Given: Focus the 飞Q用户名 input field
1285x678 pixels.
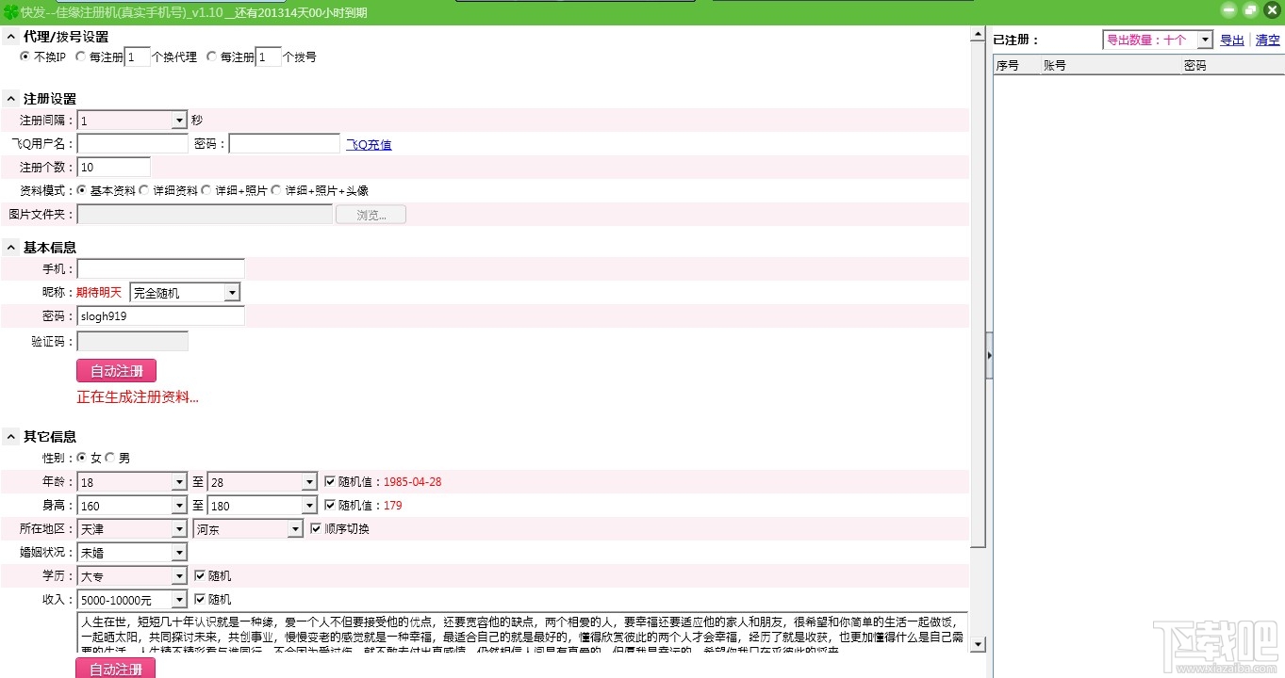Looking at the screenshot, I should [133, 144].
